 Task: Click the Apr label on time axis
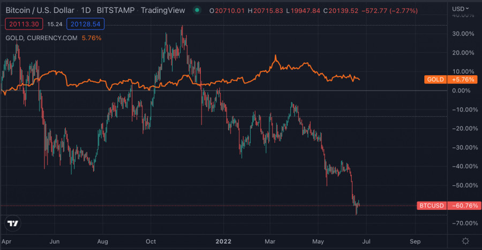tap(6, 241)
